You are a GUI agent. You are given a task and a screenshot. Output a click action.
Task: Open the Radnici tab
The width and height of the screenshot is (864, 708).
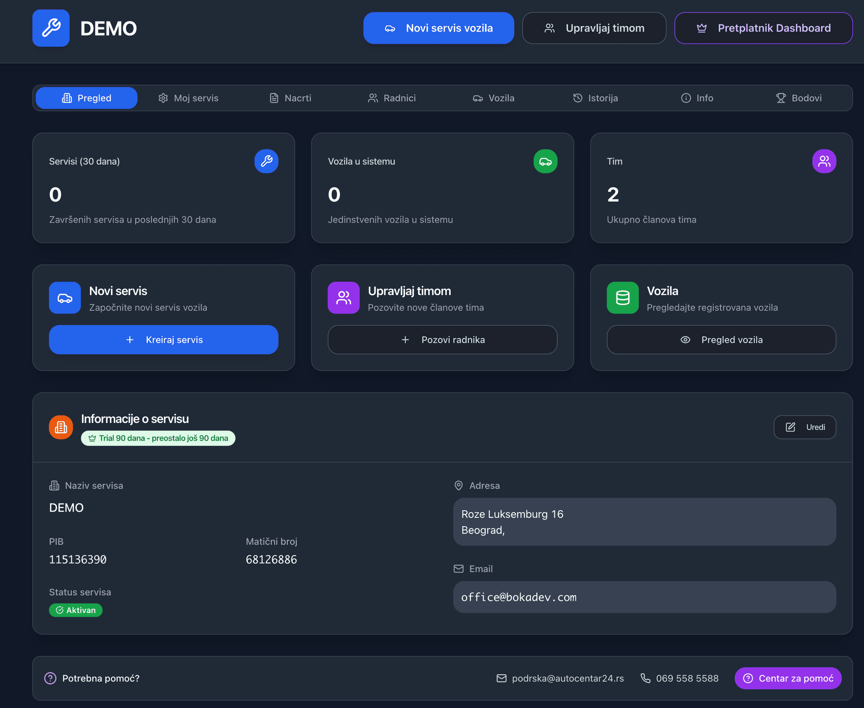click(392, 98)
